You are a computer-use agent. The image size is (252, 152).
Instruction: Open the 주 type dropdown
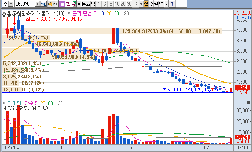click(11, 4)
